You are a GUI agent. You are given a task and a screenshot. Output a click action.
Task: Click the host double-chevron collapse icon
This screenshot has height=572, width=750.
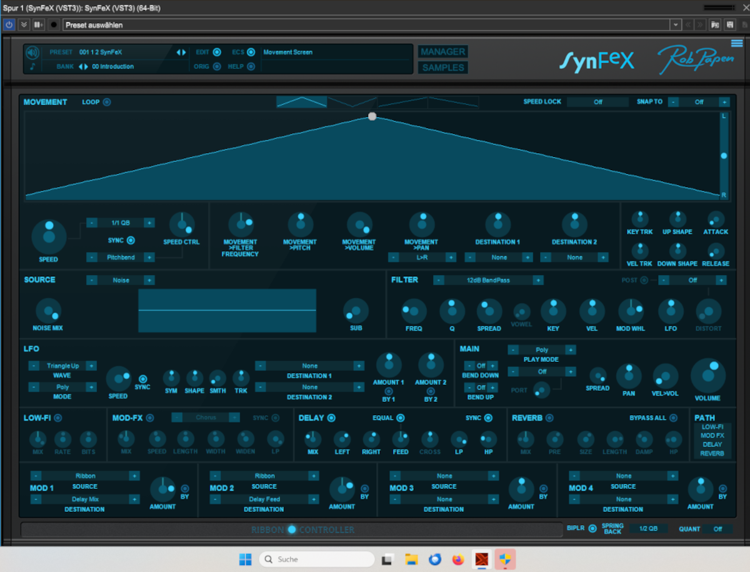coord(24,25)
